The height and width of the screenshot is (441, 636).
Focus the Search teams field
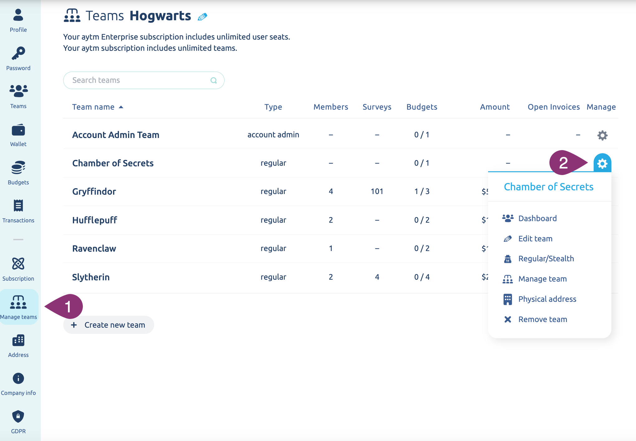144,80
